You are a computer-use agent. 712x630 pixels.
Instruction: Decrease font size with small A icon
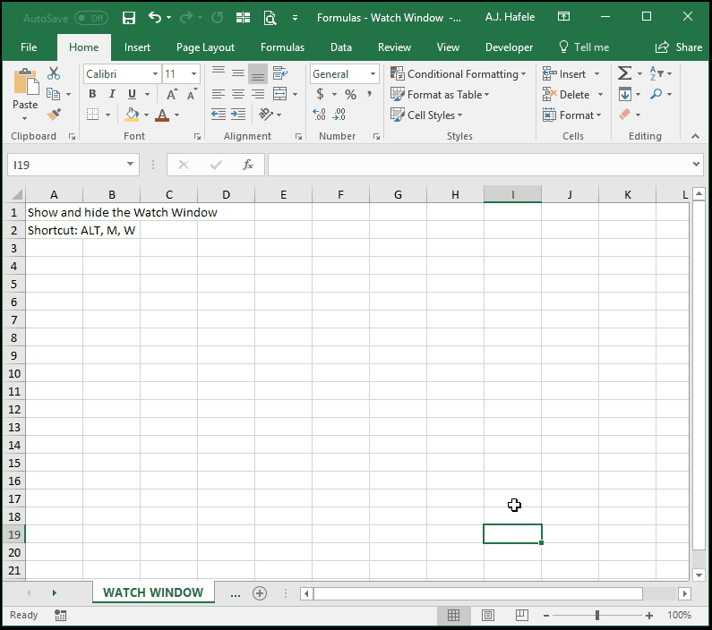(192, 94)
